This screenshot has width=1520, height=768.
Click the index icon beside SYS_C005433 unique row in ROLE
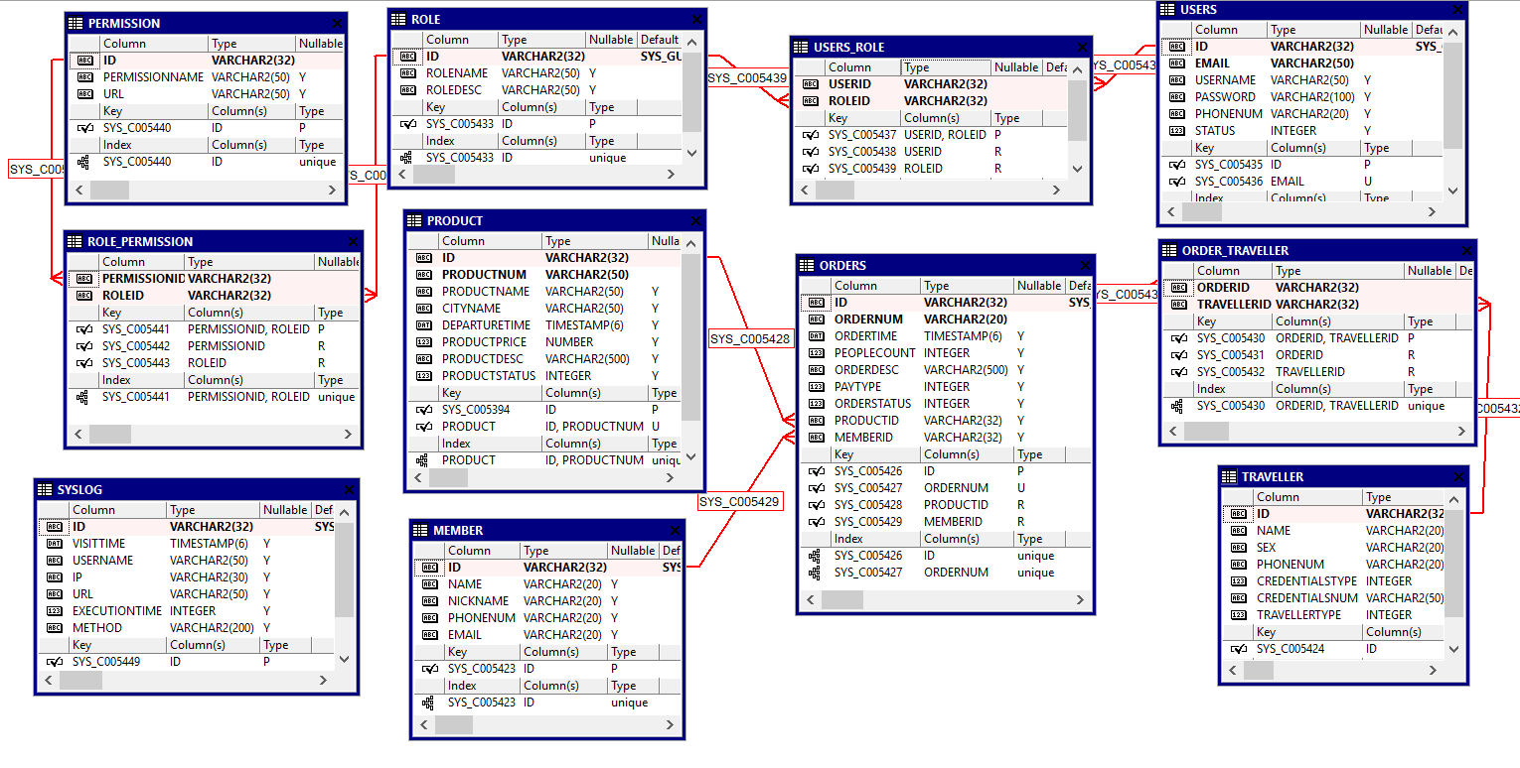[x=406, y=158]
